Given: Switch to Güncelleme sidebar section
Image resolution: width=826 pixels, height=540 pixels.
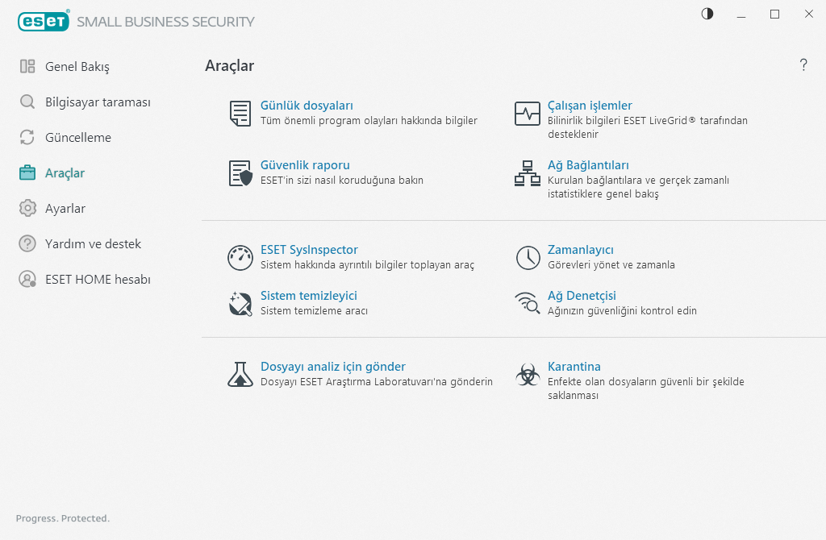Looking at the screenshot, I should tap(77, 138).
